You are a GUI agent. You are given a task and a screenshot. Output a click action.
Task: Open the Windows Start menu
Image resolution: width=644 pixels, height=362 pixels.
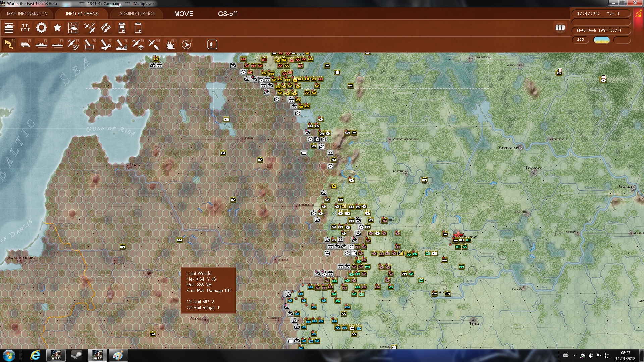[x=9, y=355]
